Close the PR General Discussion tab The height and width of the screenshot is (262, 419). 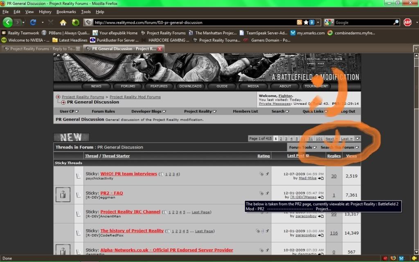click(160, 49)
